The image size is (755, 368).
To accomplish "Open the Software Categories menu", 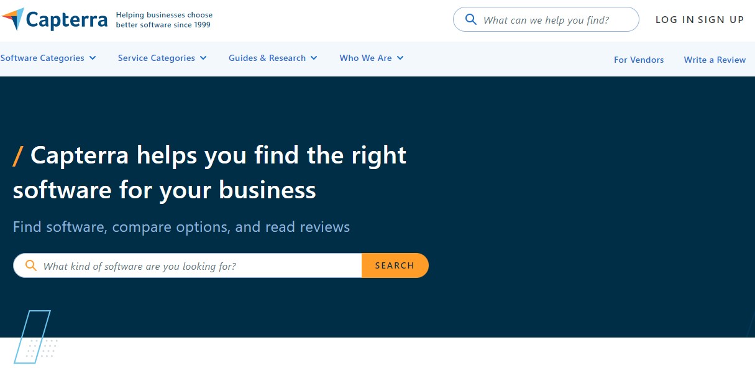I will pyautogui.click(x=48, y=58).
